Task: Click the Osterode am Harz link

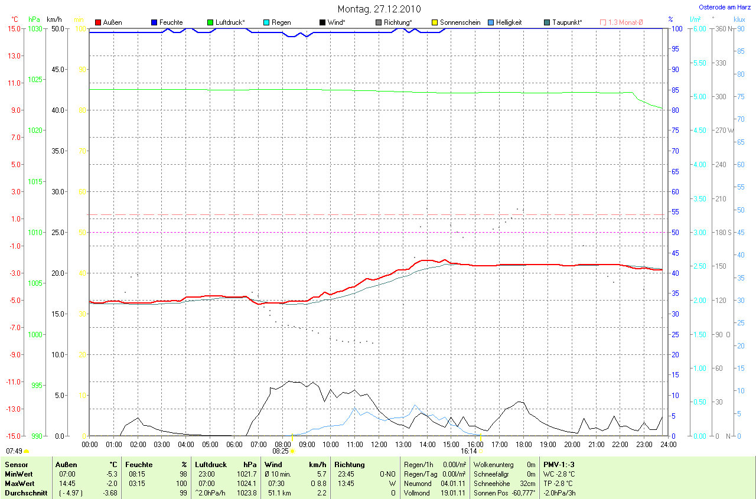Action: [725, 7]
